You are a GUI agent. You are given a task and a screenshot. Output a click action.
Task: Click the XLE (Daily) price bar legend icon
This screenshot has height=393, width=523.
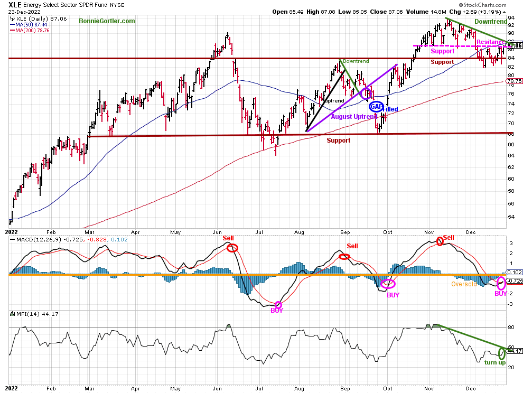[12, 19]
